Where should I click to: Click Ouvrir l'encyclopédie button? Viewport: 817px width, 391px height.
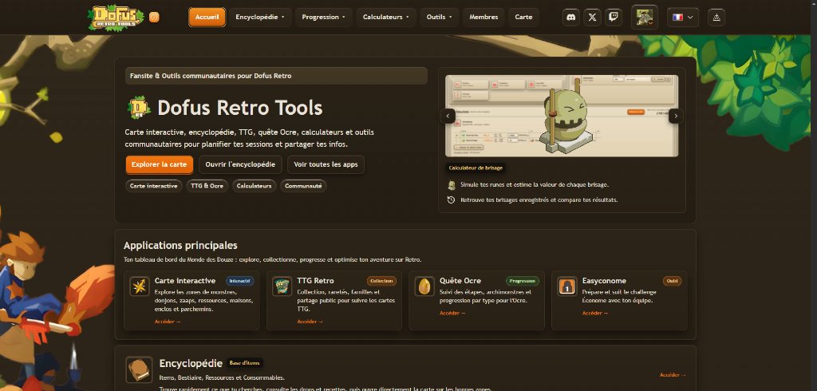click(240, 164)
